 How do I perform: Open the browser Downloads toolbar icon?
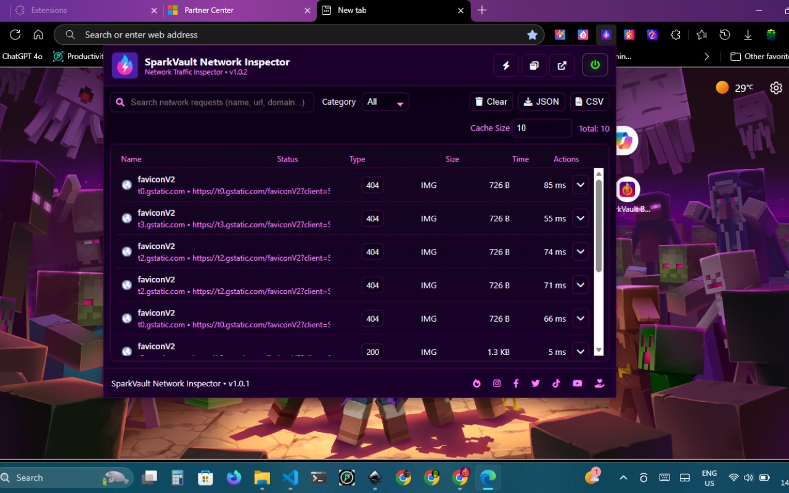pos(748,35)
